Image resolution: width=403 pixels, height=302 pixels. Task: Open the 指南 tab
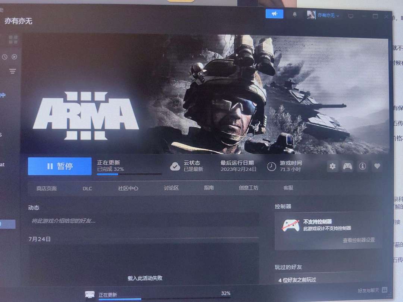(x=209, y=188)
